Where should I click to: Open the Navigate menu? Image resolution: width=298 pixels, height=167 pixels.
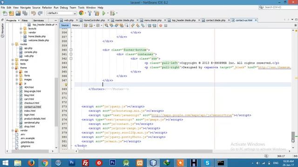click(x=25, y=7)
